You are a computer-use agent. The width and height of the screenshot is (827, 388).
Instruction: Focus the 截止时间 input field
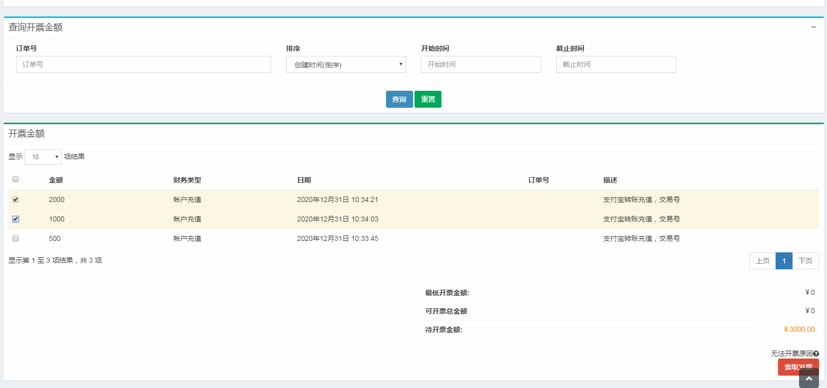616,64
